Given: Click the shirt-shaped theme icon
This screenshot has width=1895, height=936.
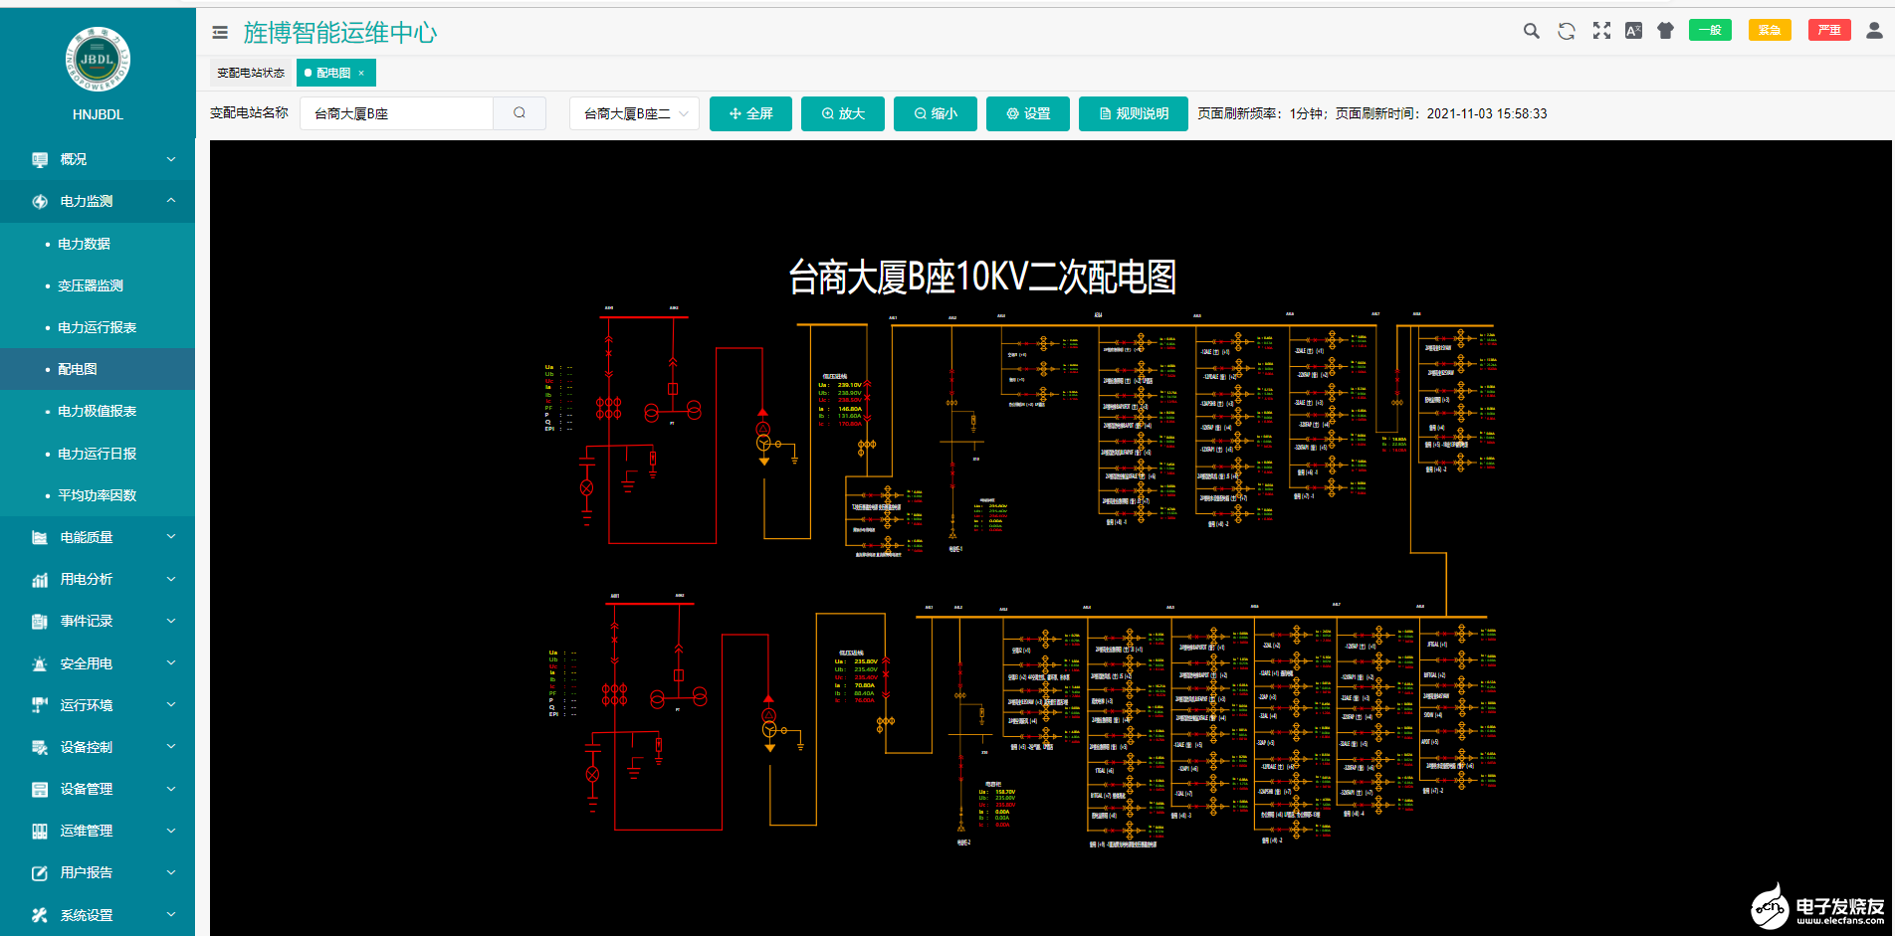Looking at the screenshot, I should pyautogui.click(x=1665, y=31).
